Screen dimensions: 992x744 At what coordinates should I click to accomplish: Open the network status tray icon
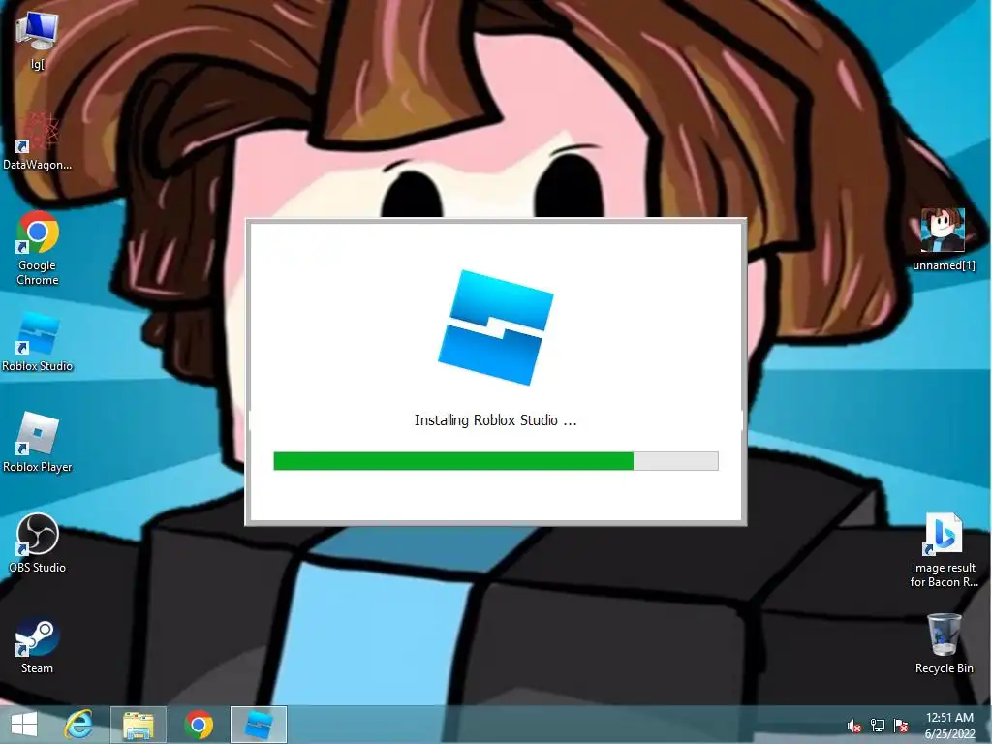[878, 726]
